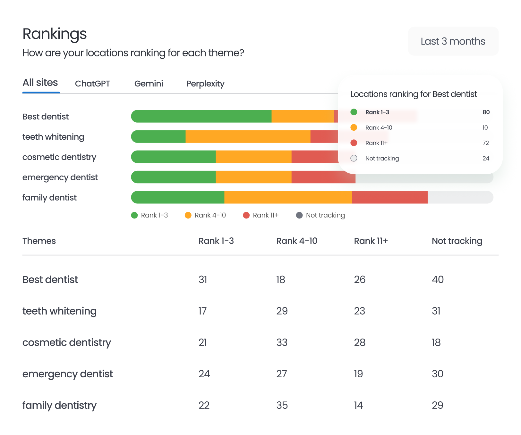521x435 pixels.
Task: Click green Rank 1-3 dot in tooltip
Action: (354, 112)
